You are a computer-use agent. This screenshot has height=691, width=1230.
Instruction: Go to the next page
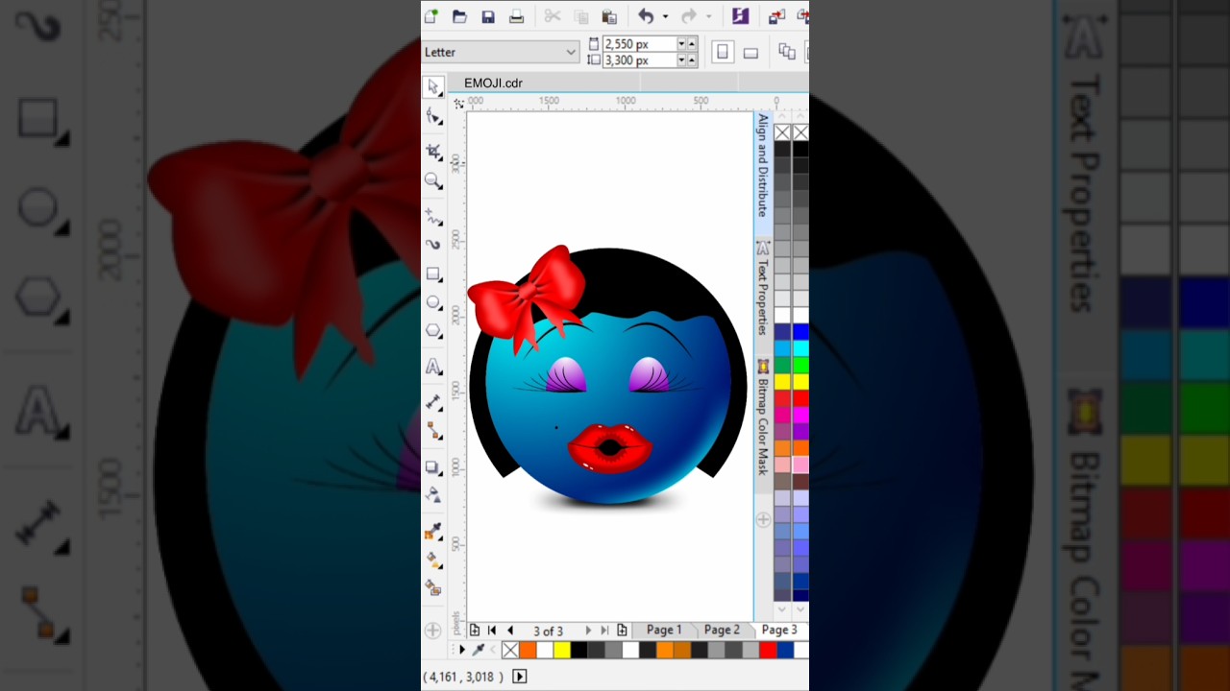[588, 631]
